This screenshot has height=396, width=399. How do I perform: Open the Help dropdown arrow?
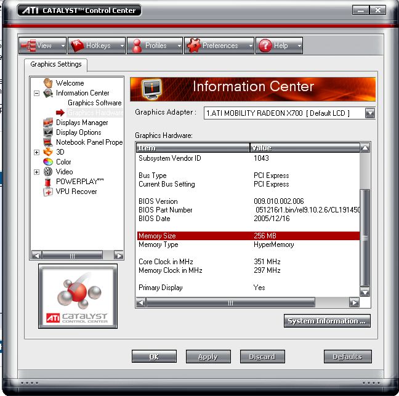299,46
